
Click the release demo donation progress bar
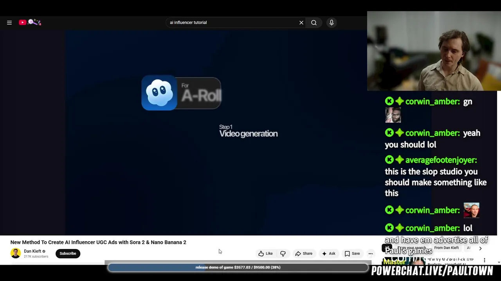point(238,267)
